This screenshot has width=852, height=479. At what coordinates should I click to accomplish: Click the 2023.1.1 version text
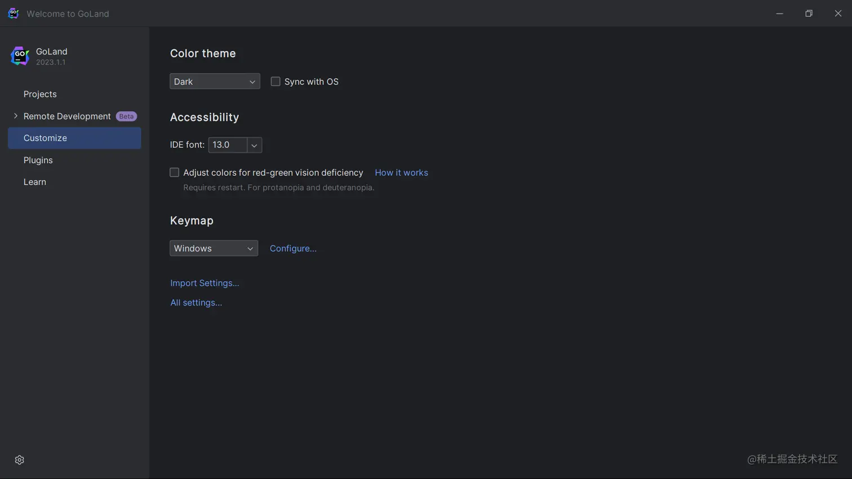(x=51, y=62)
